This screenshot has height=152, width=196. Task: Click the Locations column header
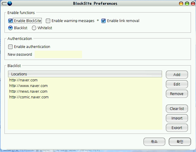(85, 74)
